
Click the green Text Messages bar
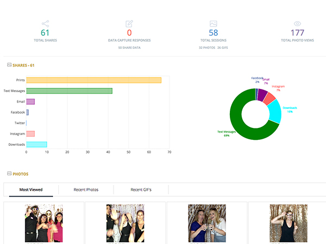click(x=69, y=91)
